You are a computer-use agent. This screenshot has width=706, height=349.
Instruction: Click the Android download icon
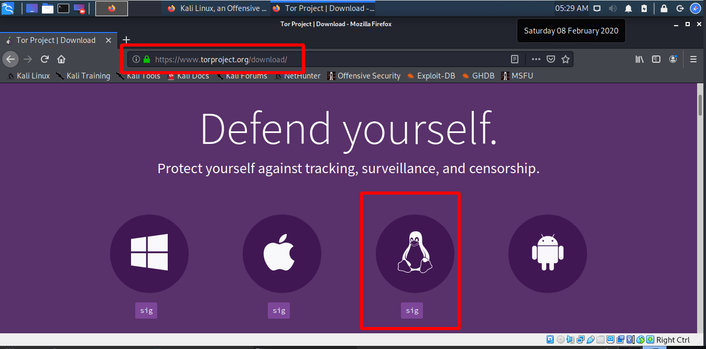pos(548,253)
